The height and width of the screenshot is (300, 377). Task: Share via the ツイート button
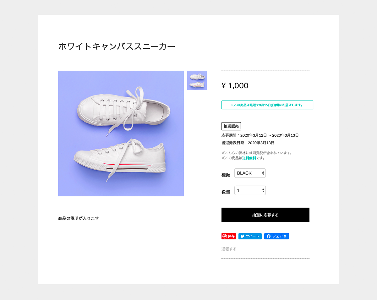pos(250,236)
